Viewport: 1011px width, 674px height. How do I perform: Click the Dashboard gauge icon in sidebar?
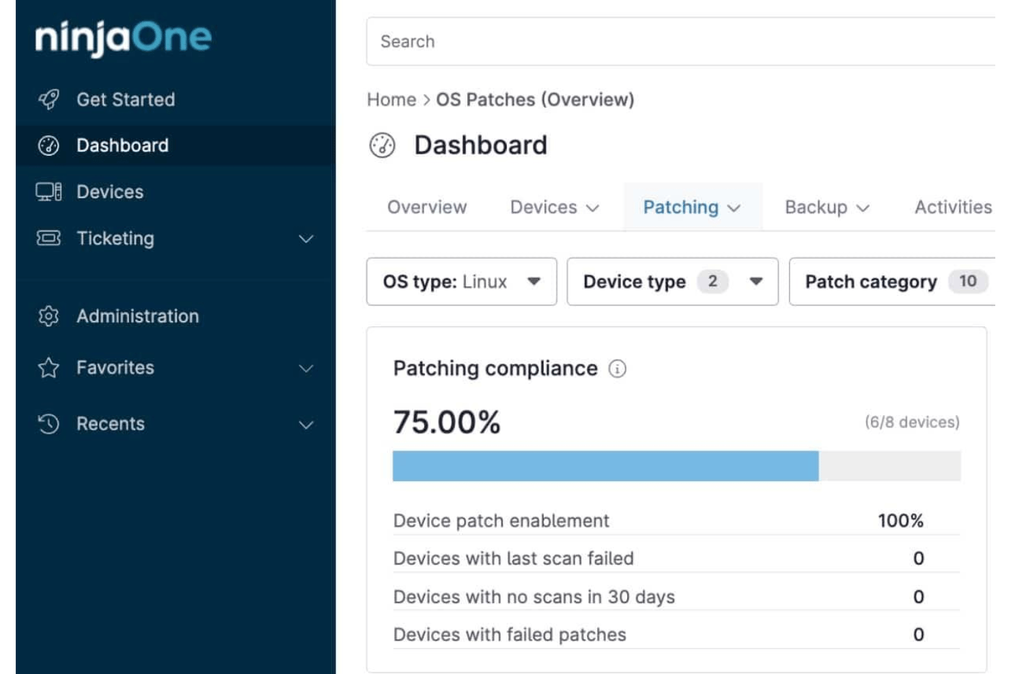click(49, 145)
